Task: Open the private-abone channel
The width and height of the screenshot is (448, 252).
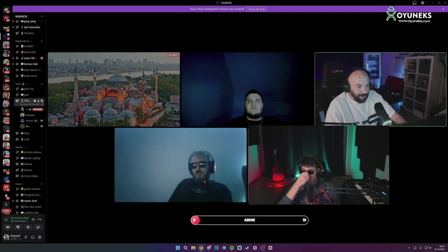Action: [x=29, y=152]
